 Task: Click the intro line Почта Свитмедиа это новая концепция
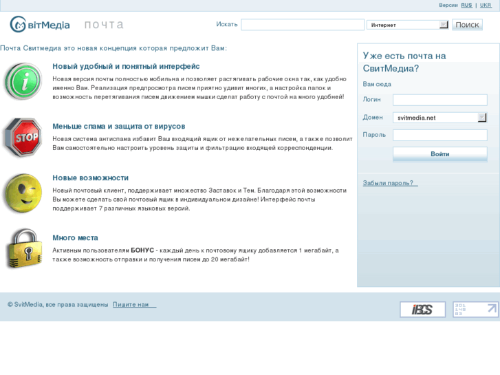pos(113,48)
